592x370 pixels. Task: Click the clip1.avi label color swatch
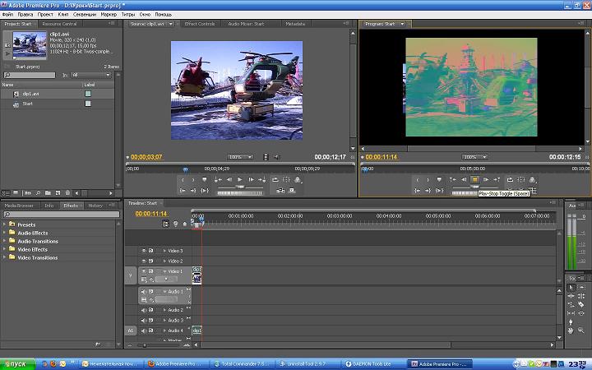click(x=88, y=94)
